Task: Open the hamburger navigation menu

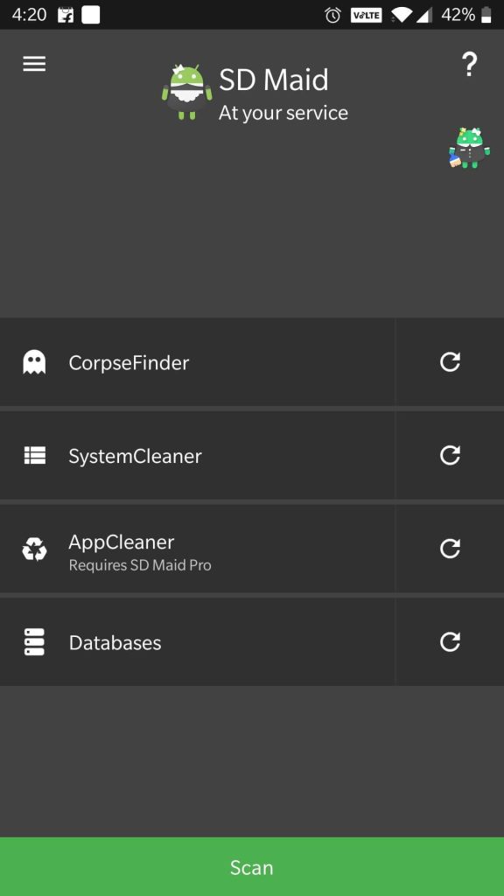Action: click(x=34, y=64)
